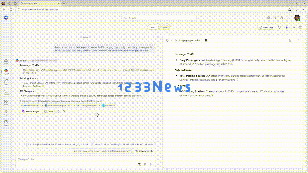
Task: Click the shield badge next to page title
Action: (x=206, y=40)
